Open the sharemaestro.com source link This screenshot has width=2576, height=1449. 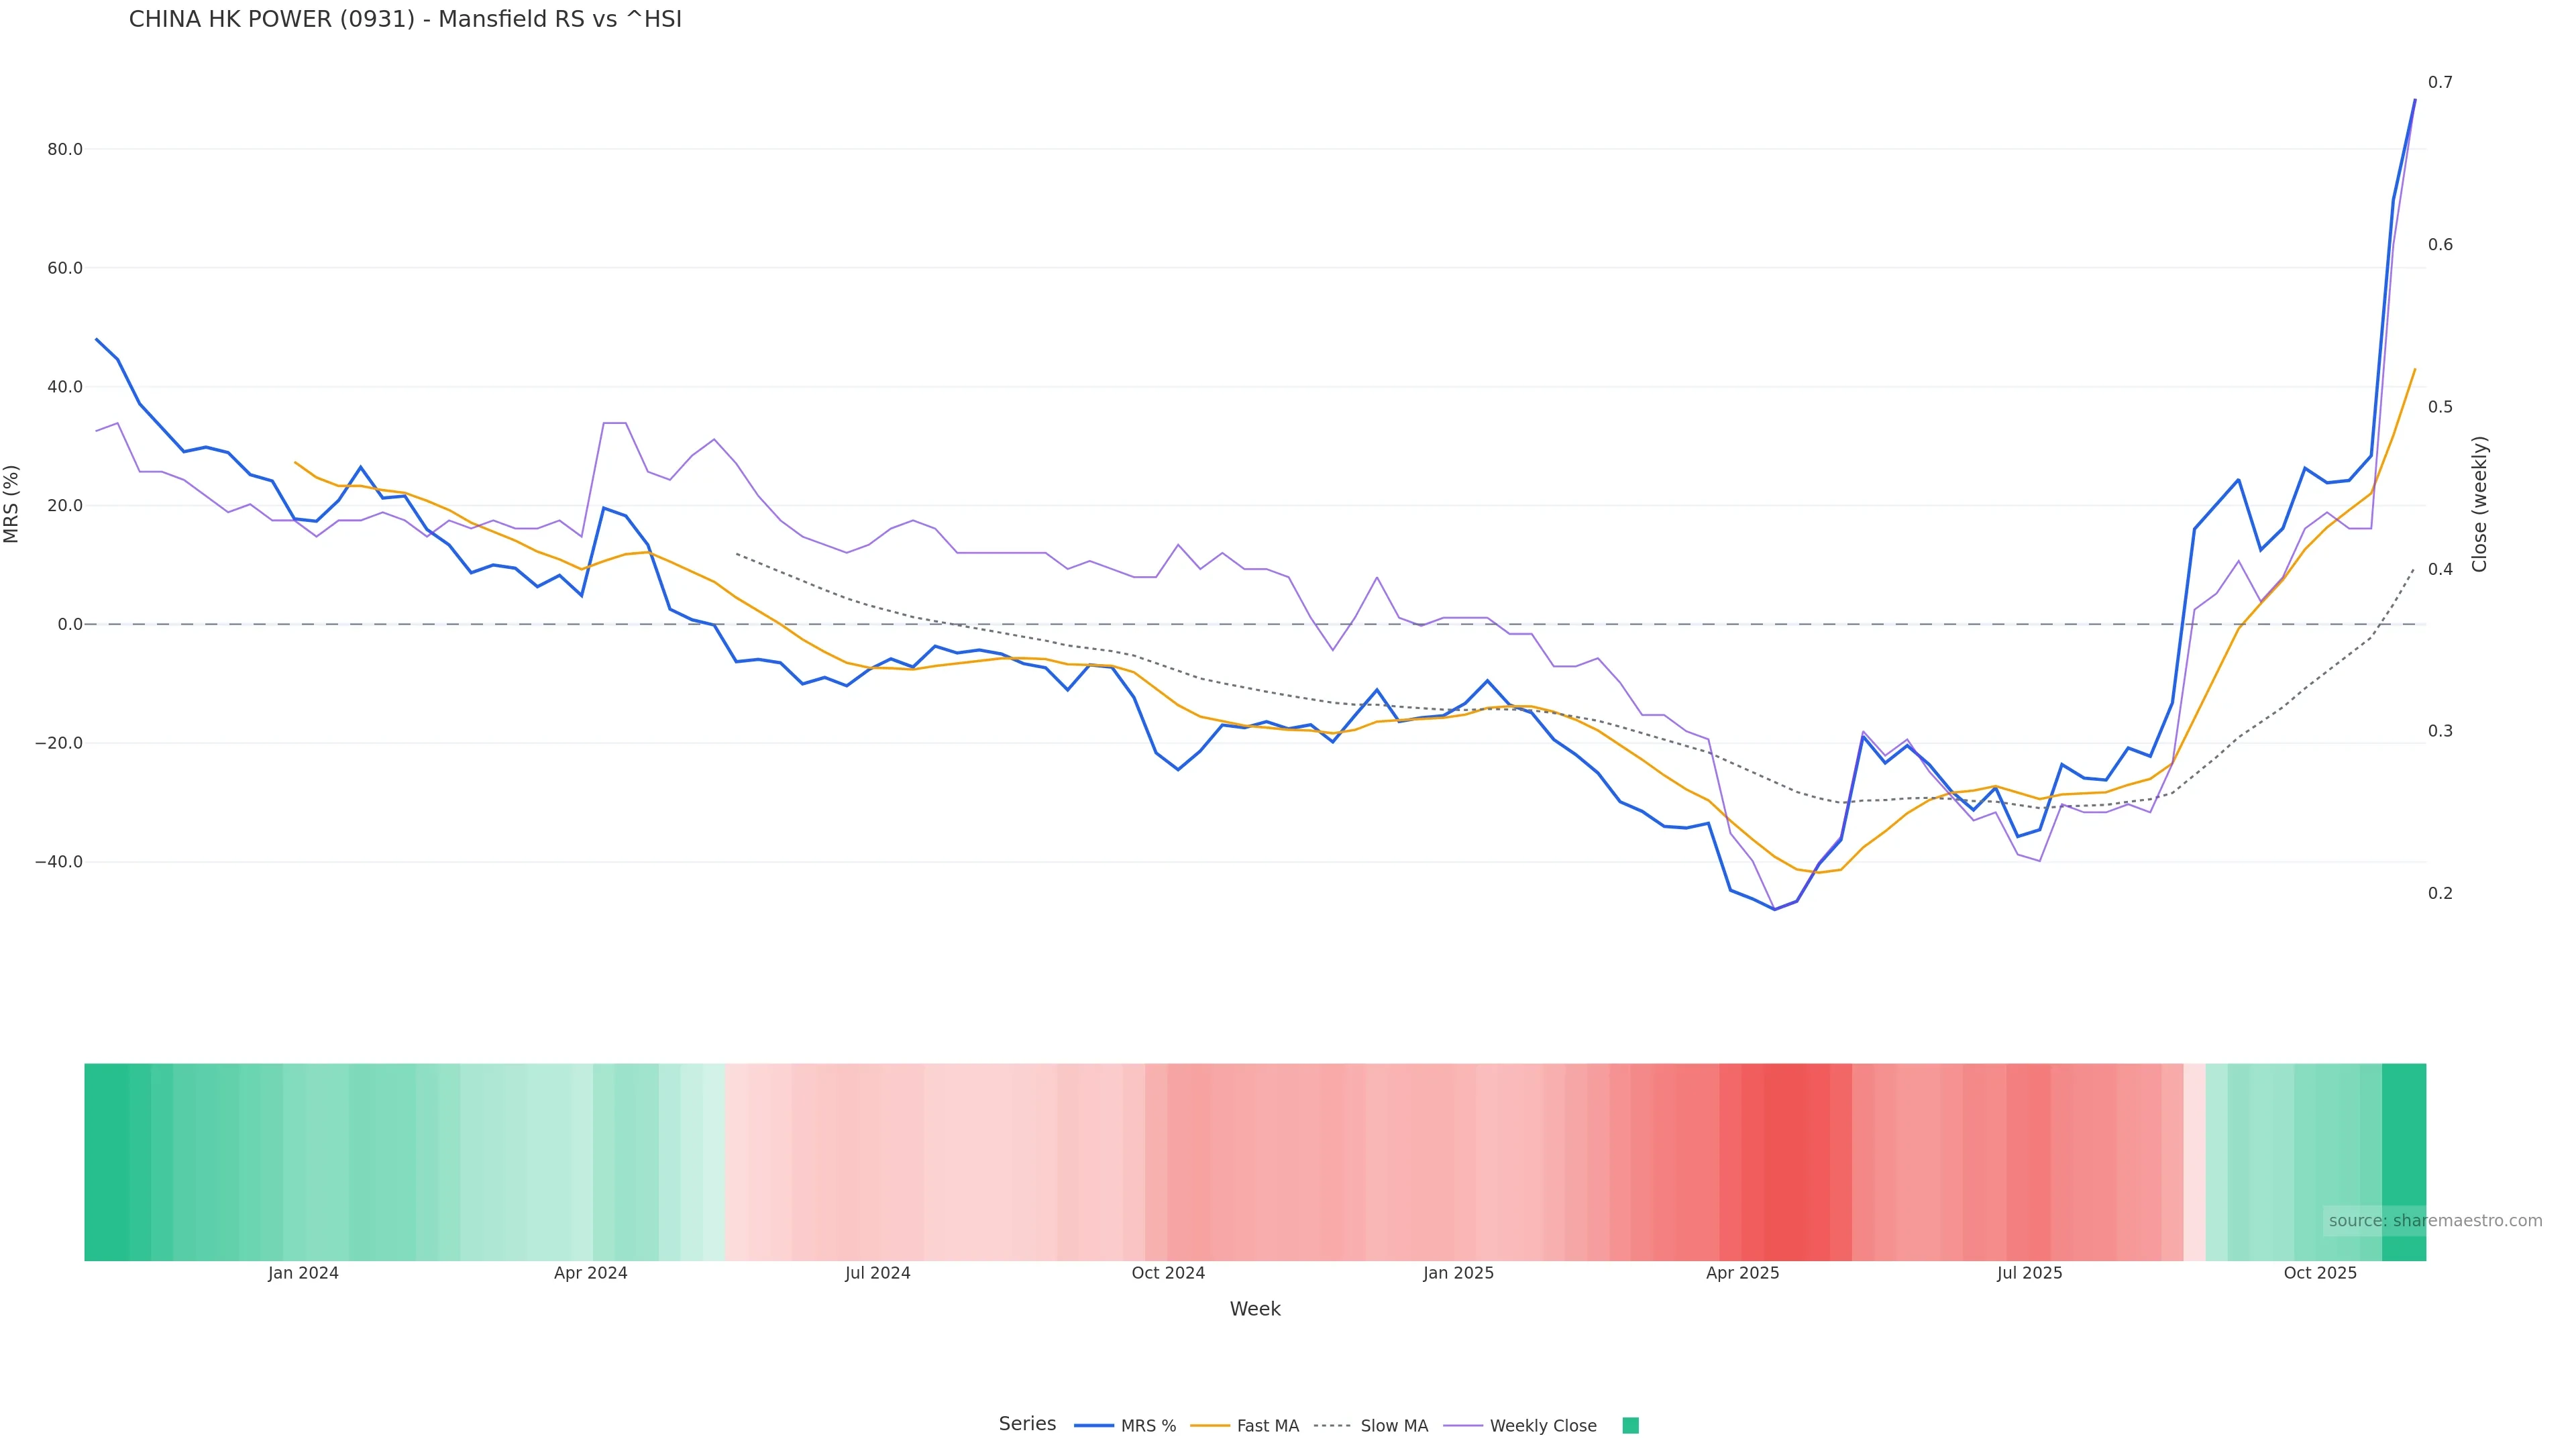point(2435,1220)
